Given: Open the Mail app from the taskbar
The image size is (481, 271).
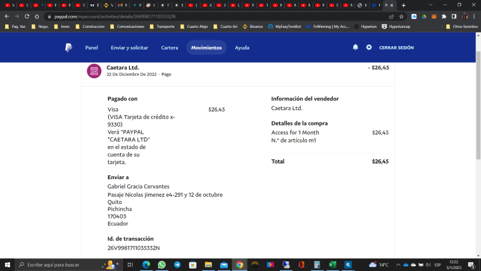Looking at the screenshot, I should tap(224, 265).
